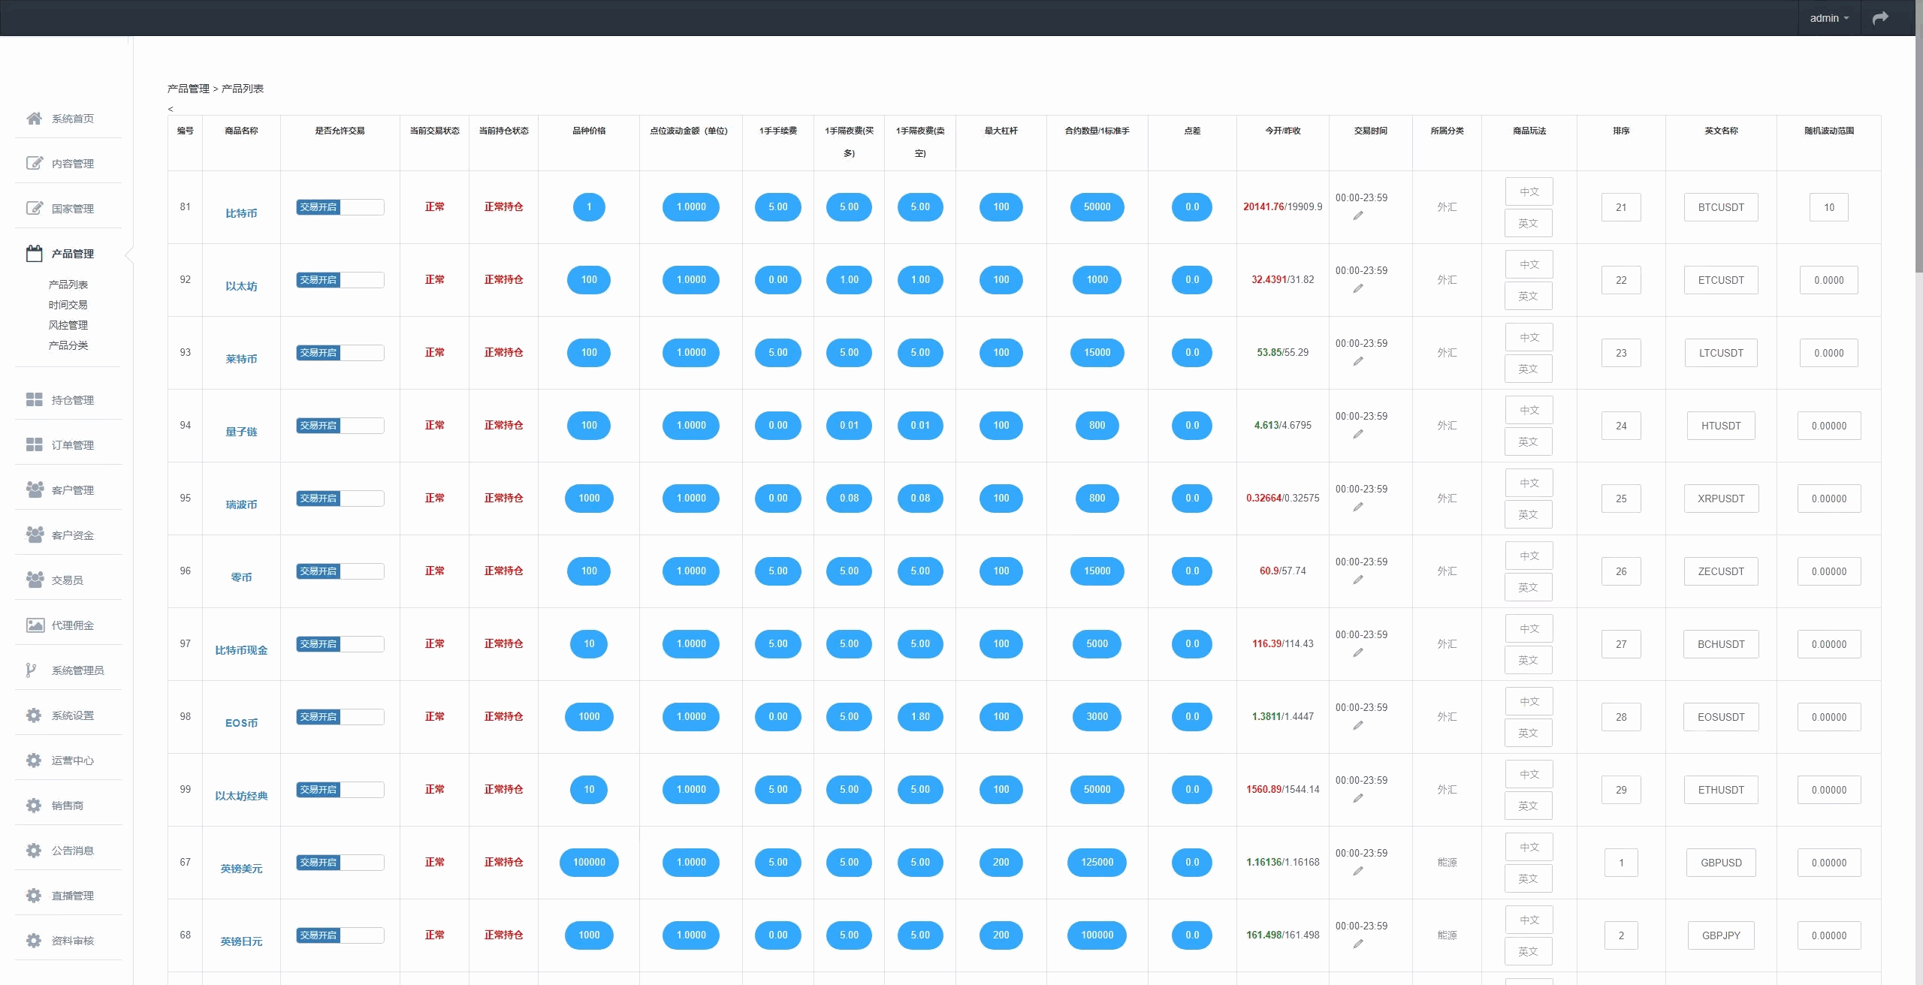Screen dimensions: 1923x985
Task: Open the admin user dropdown
Action: pyautogui.click(x=1828, y=18)
